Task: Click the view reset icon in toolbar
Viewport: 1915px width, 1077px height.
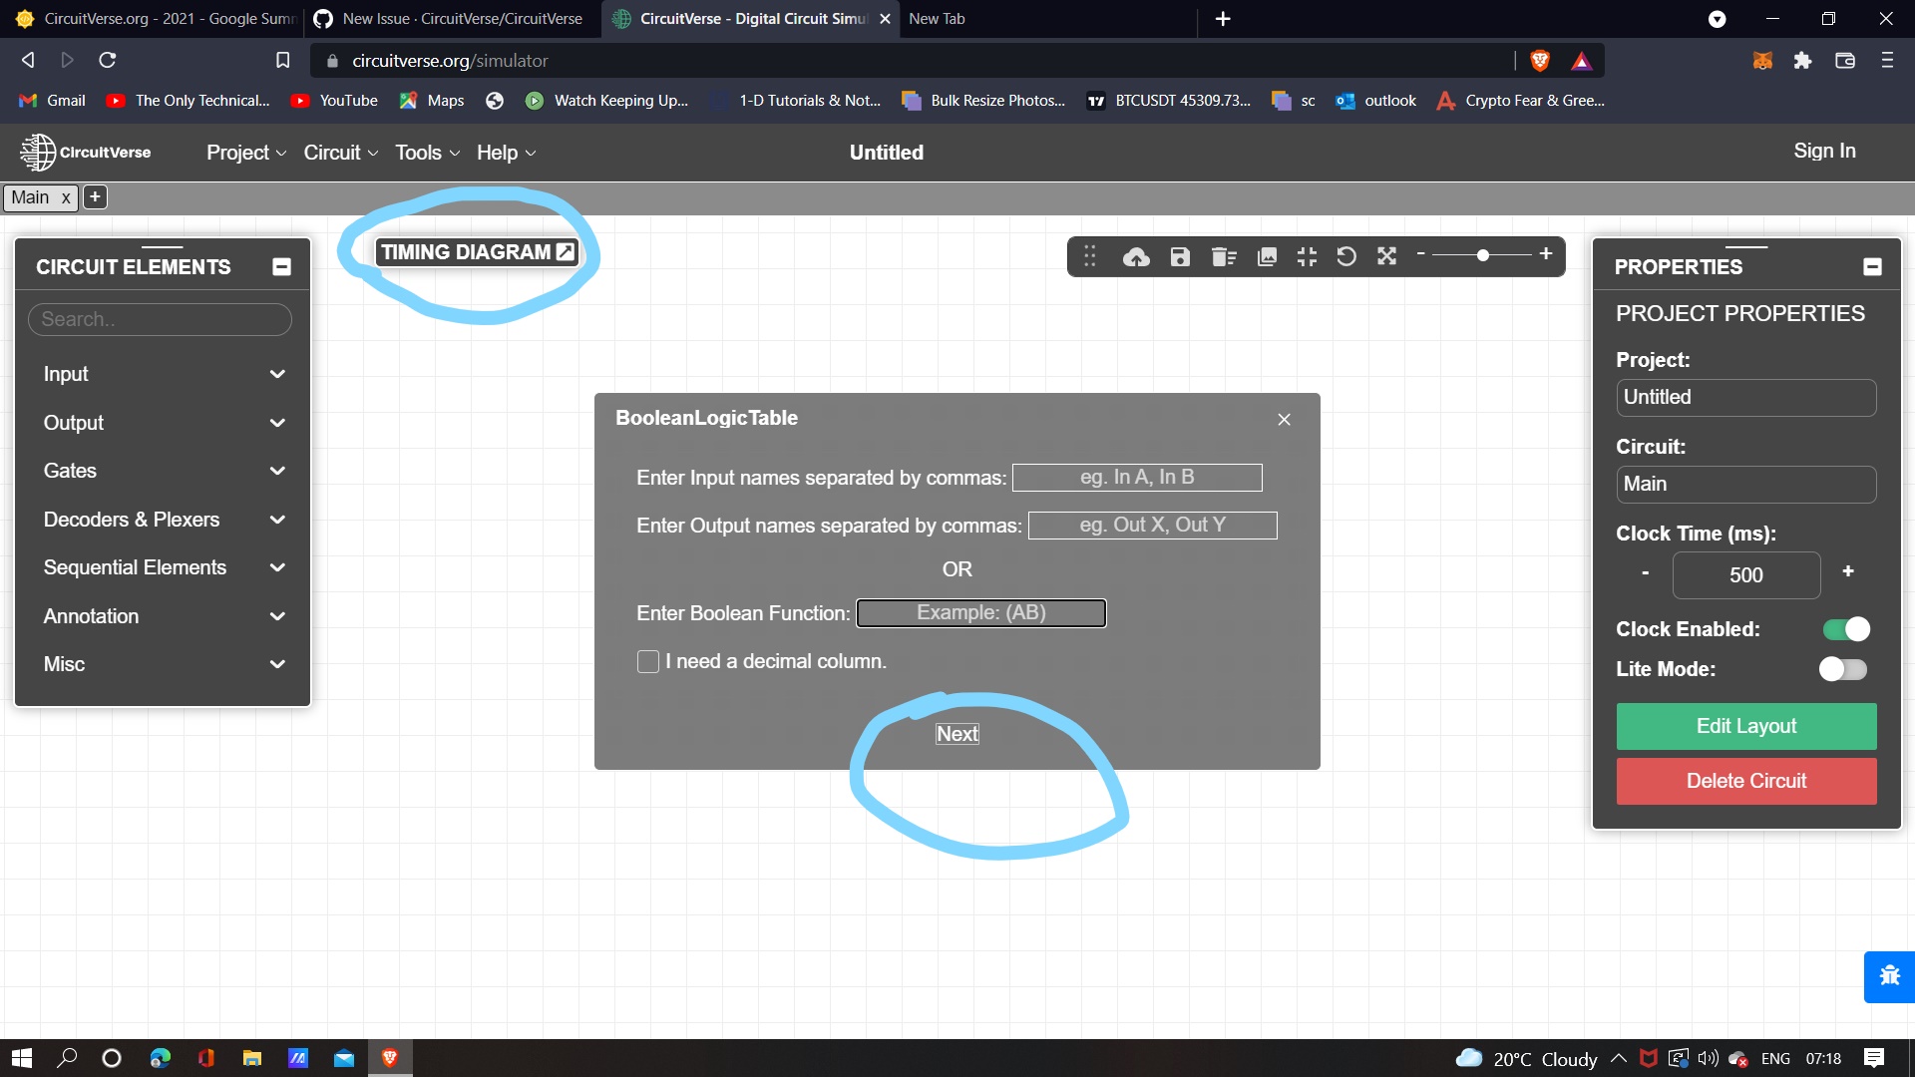Action: (1345, 256)
